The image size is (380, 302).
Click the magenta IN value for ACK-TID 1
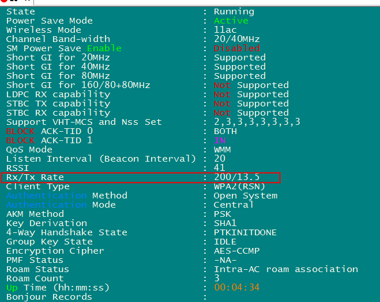pyautogui.click(x=219, y=140)
